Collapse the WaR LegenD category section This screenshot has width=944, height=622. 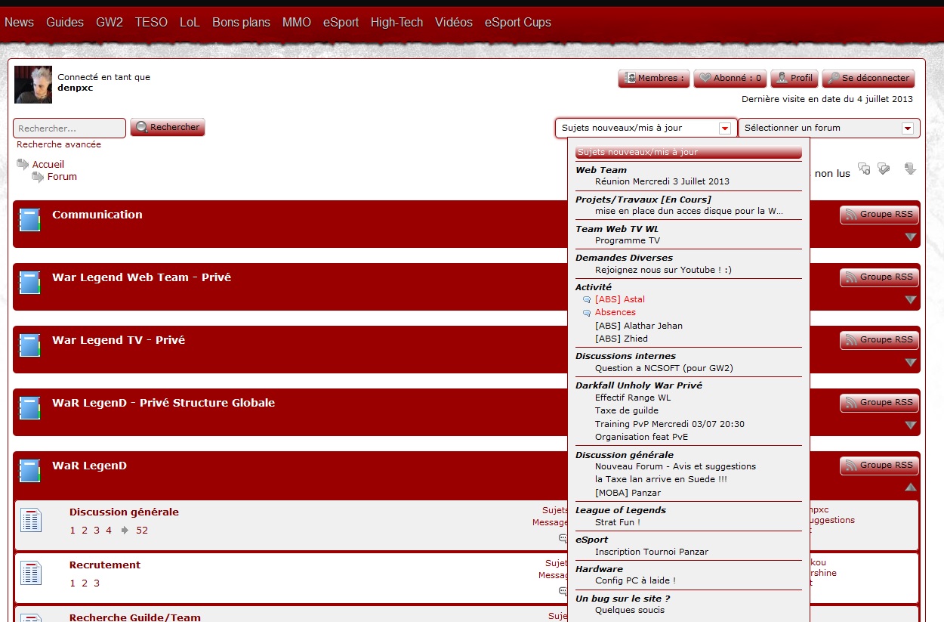click(910, 487)
